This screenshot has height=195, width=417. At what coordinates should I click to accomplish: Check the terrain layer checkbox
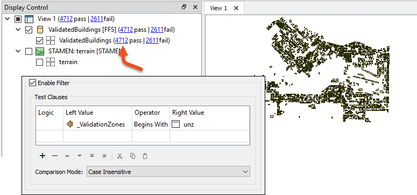tap(39, 62)
